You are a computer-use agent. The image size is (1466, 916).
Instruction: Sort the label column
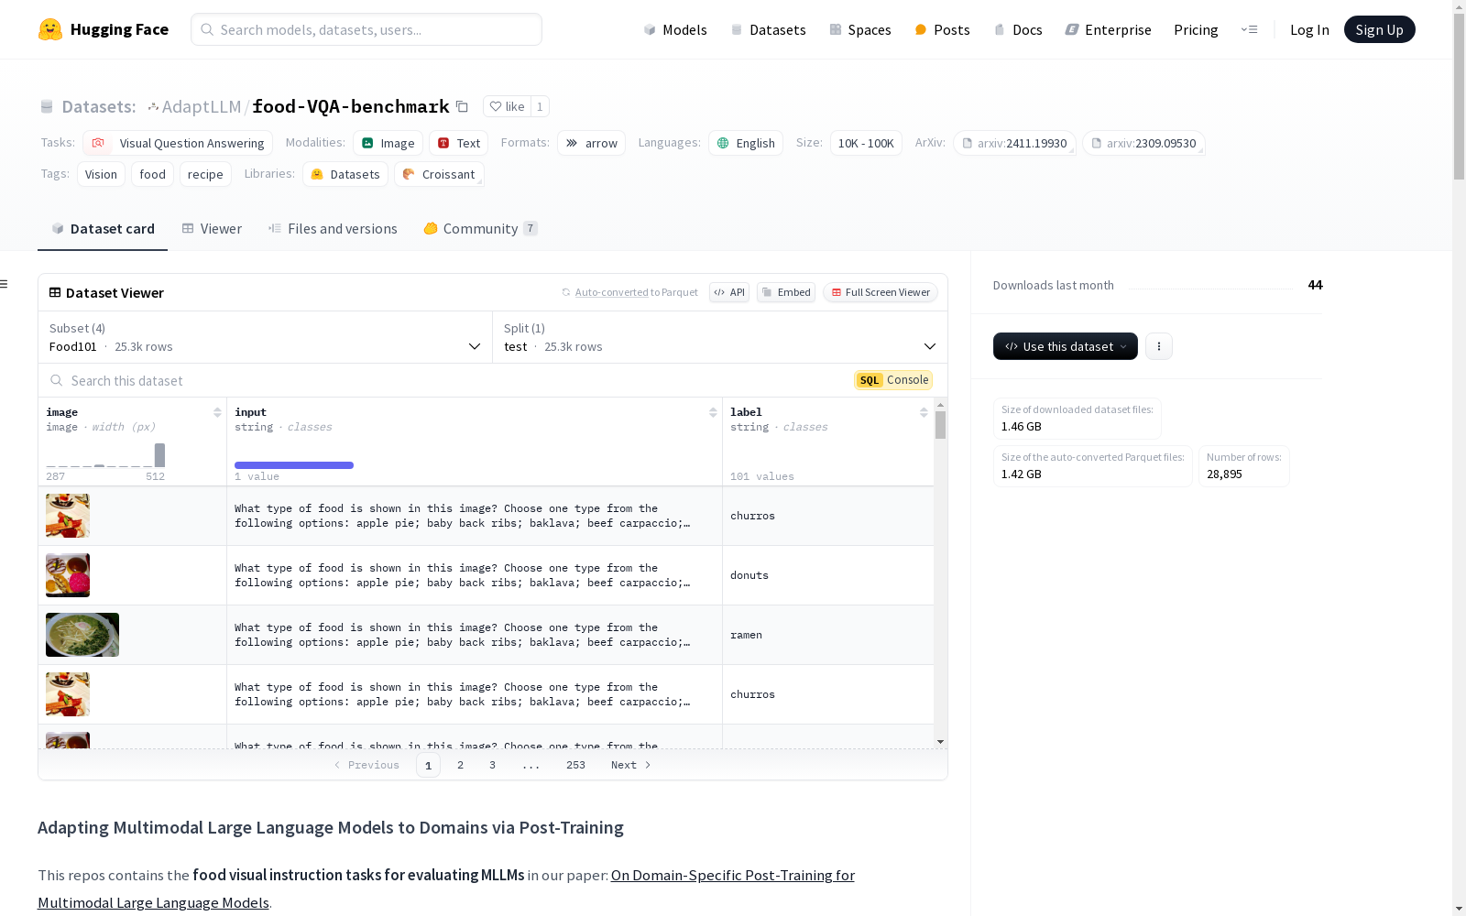pos(924,412)
